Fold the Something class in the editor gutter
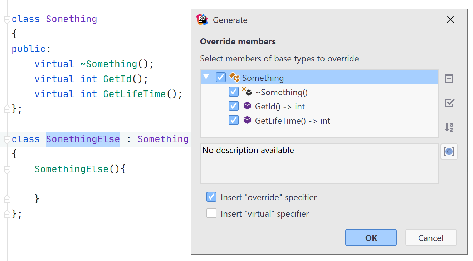The height and width of the screenshot is (261, 473). [6, 20]
